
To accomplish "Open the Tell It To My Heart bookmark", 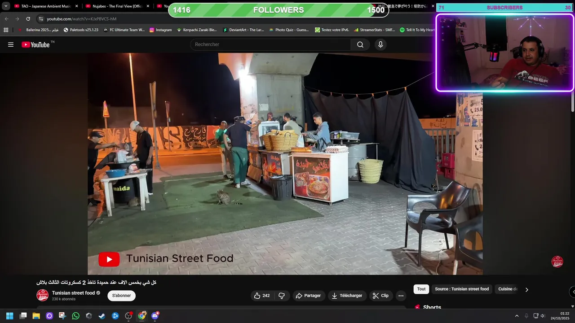I will [x=417, y=30].
